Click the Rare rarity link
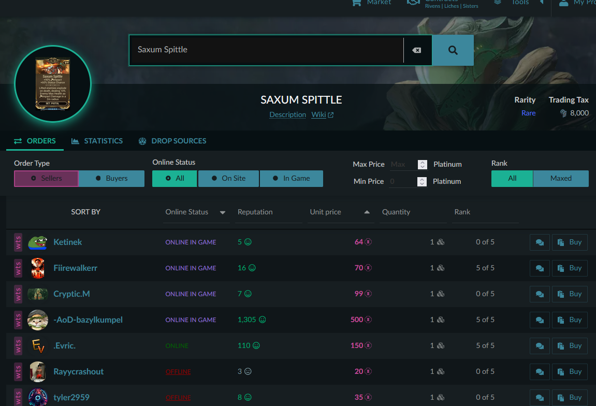This screenshot has width=596, height=406. (528, 113)
